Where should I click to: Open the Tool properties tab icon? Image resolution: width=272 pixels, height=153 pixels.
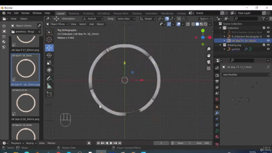[217, 68]
